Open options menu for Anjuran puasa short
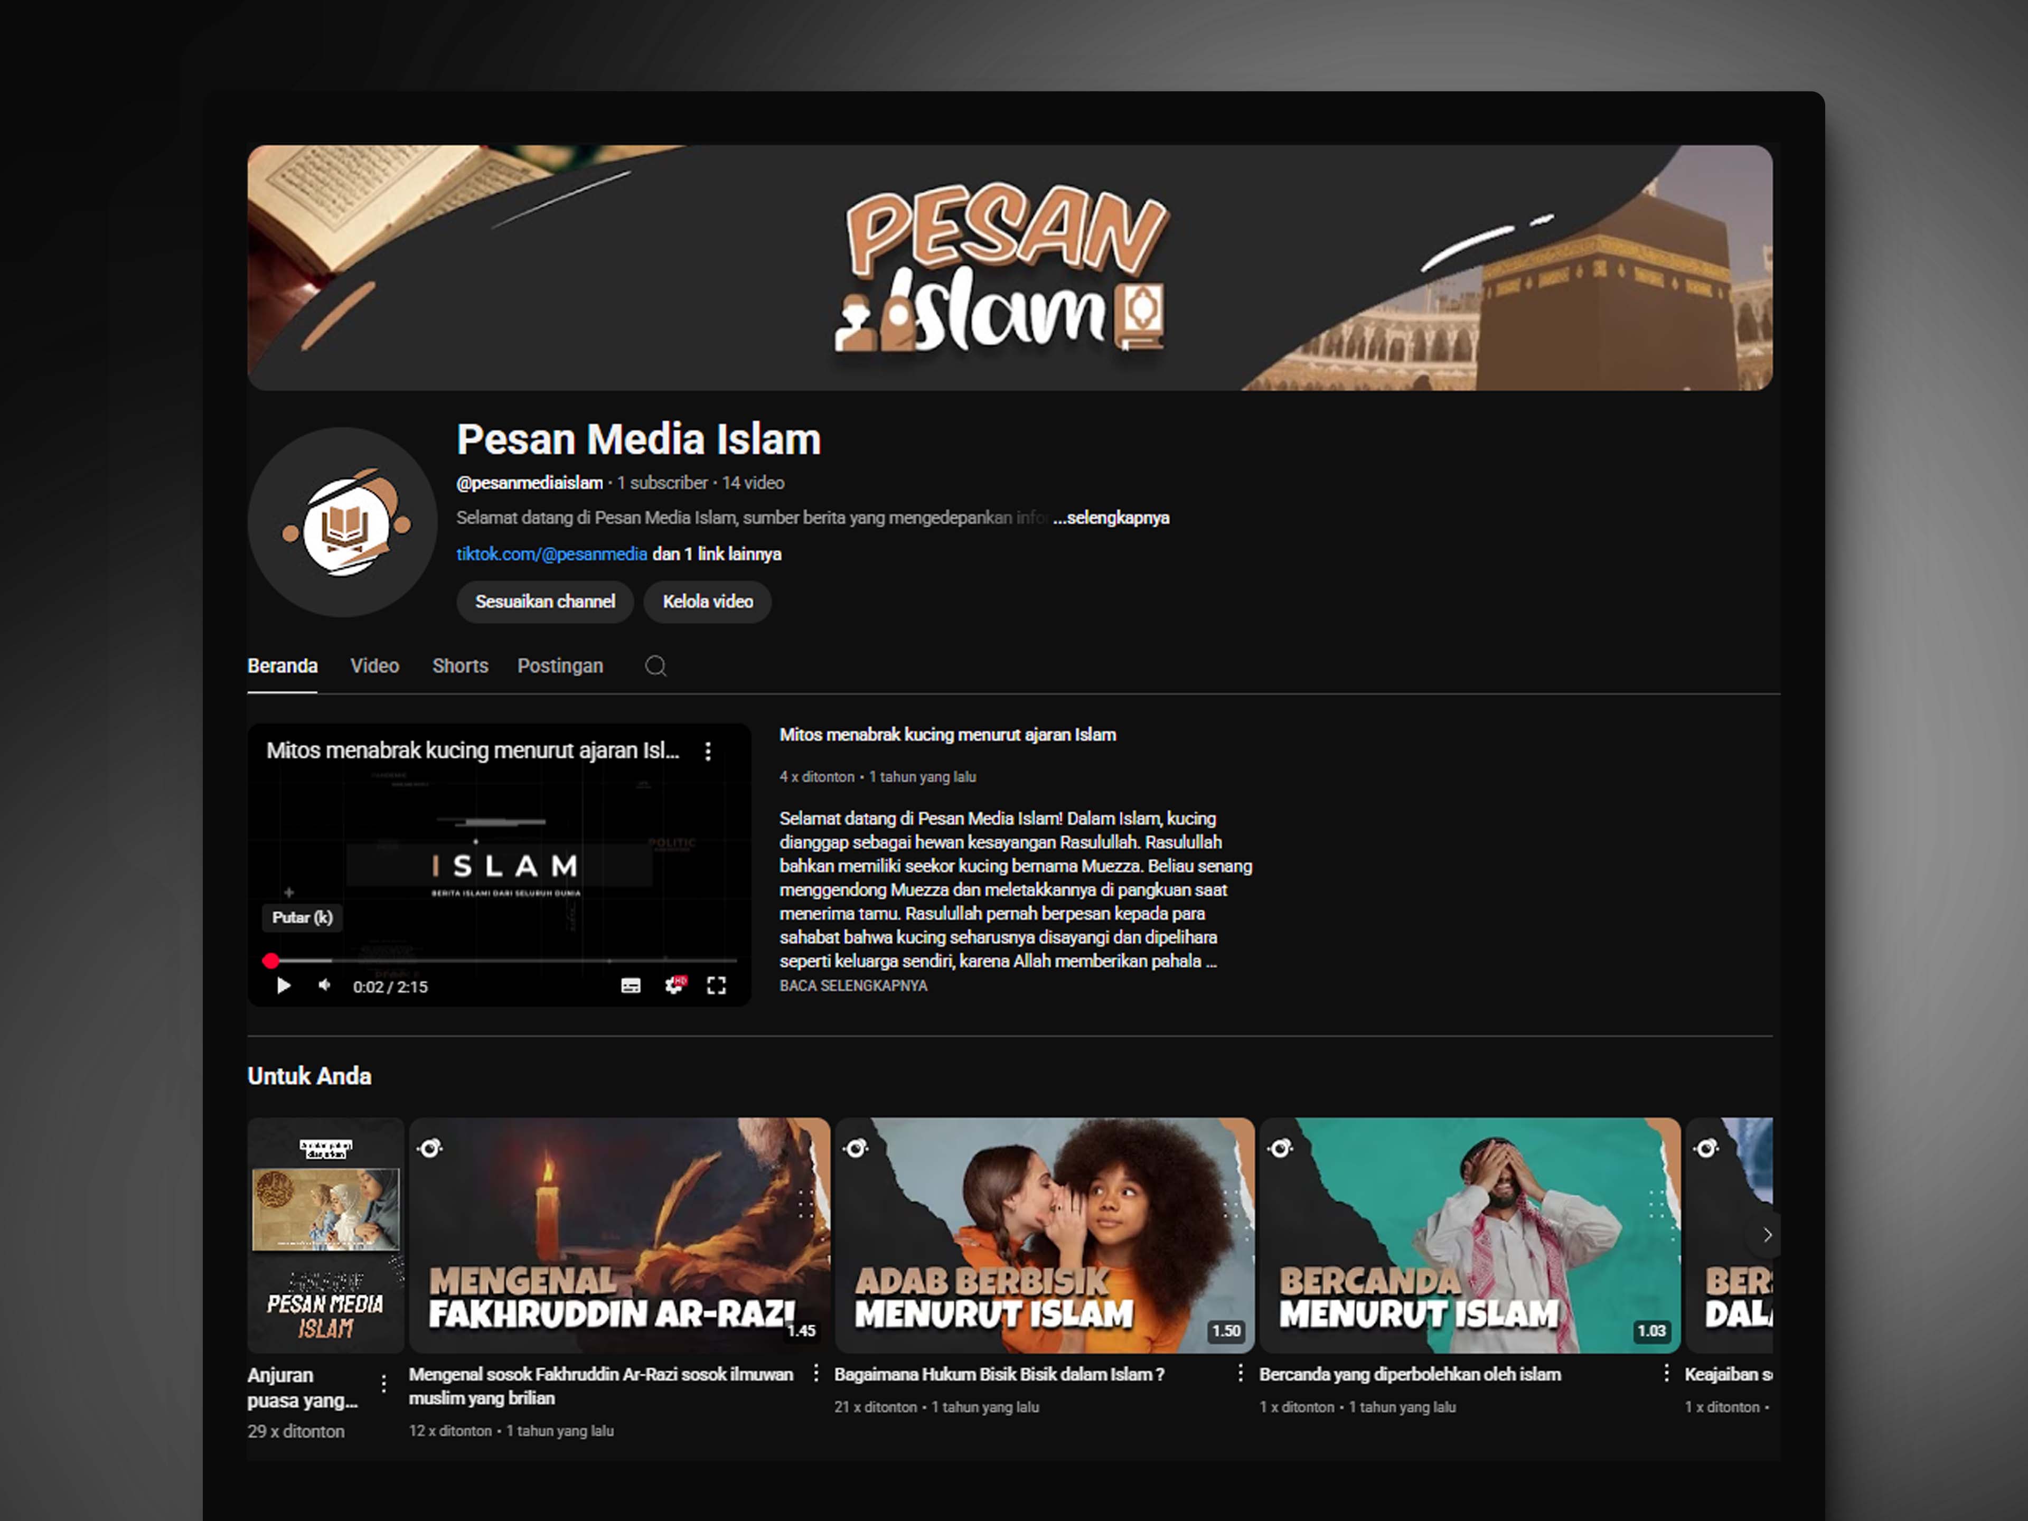 383,1383
